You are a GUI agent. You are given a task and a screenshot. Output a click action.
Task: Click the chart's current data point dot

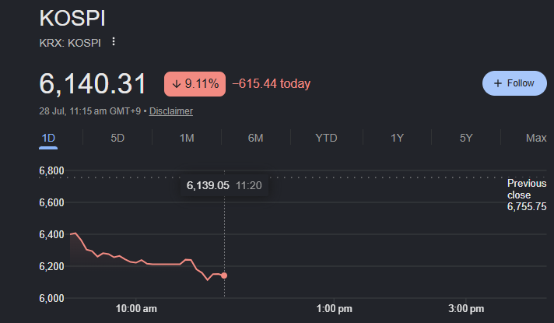pos(224,276)
